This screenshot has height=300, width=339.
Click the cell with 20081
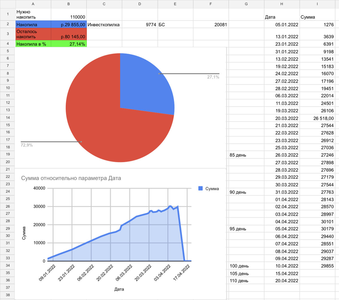pyautogui.click(x=211, y=25)
